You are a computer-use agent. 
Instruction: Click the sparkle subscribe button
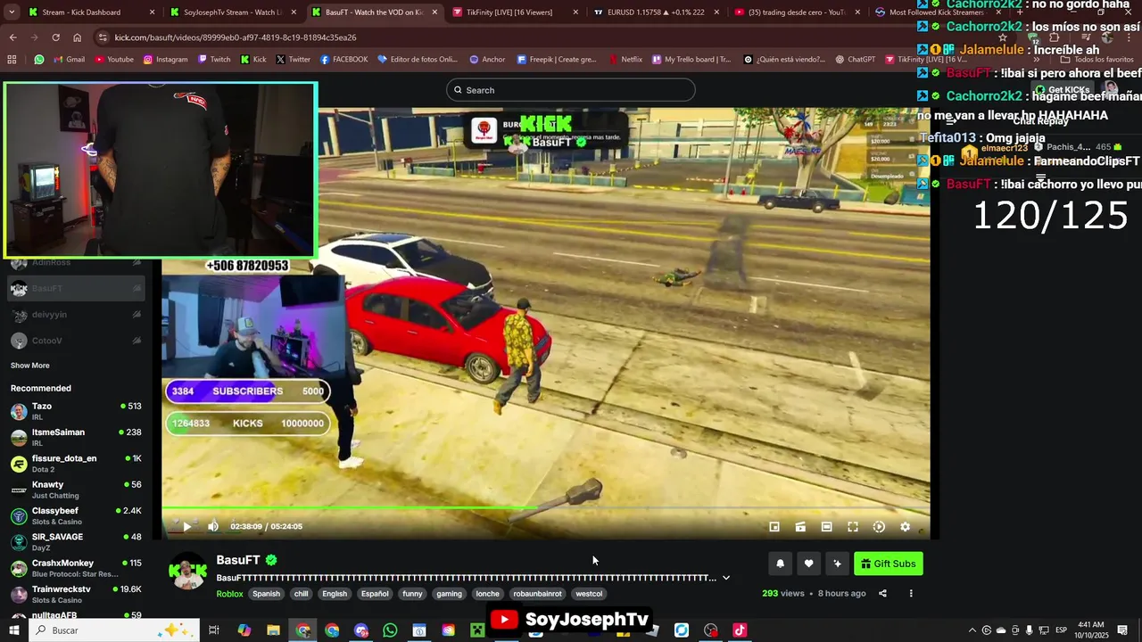coord(837,564)
